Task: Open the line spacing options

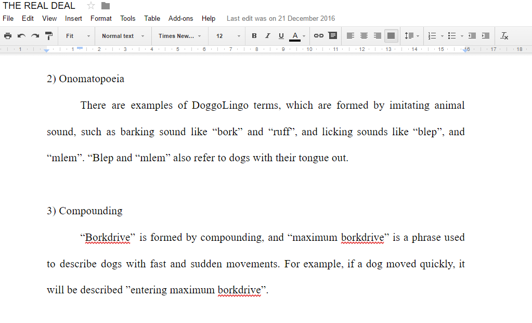Action: pos(411,36)
